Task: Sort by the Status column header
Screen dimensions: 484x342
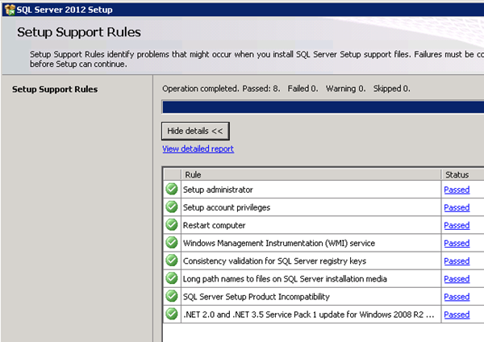Action: click(461, 173)
